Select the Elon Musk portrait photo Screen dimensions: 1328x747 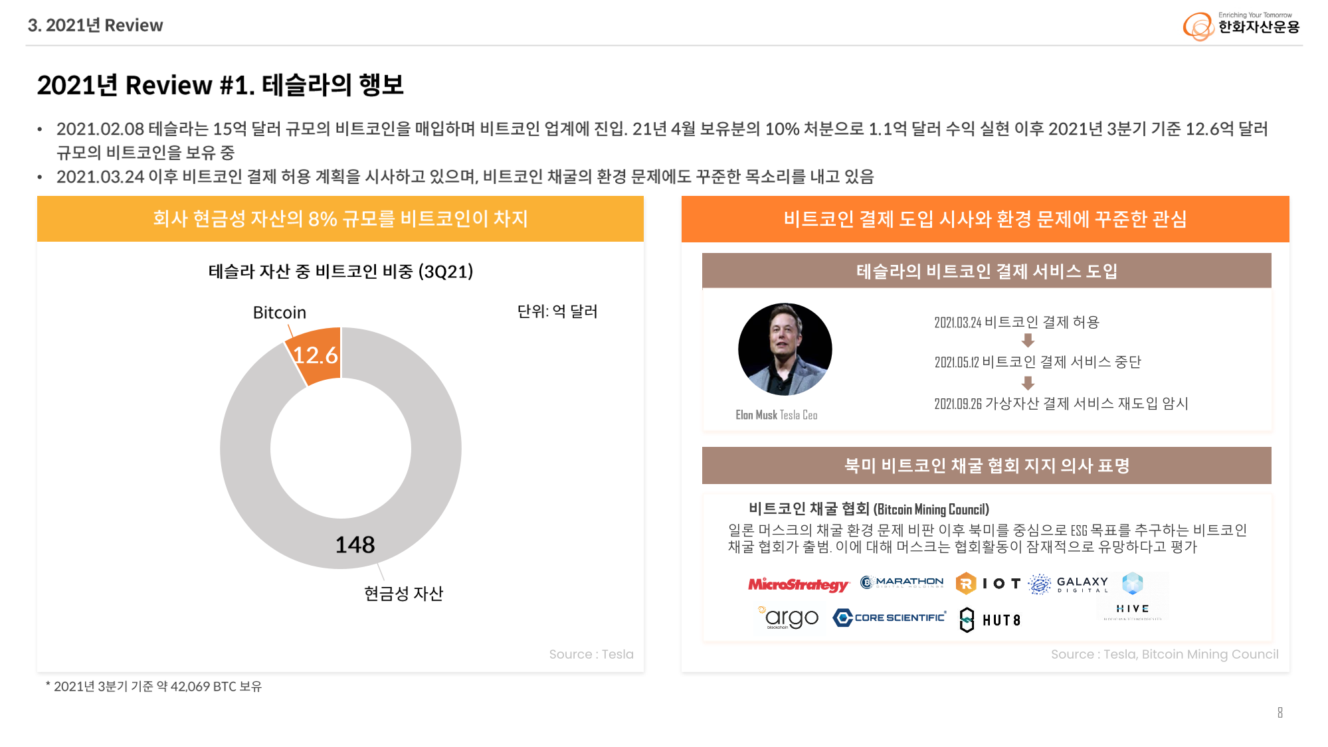pyautogui.click(x=785, y=349)
